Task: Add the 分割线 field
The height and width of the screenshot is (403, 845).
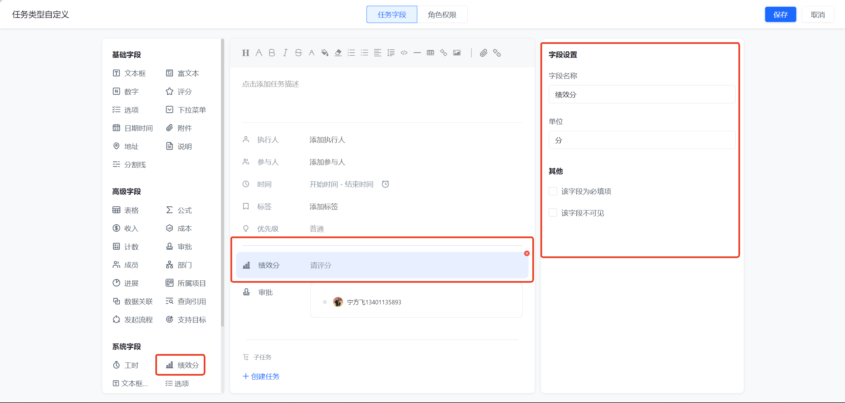Action: [x=129, y=165]
